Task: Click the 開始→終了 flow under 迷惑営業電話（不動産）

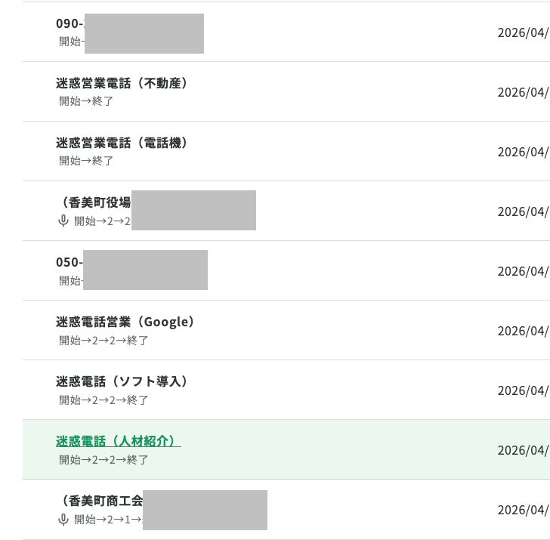Action: (86, 101)
